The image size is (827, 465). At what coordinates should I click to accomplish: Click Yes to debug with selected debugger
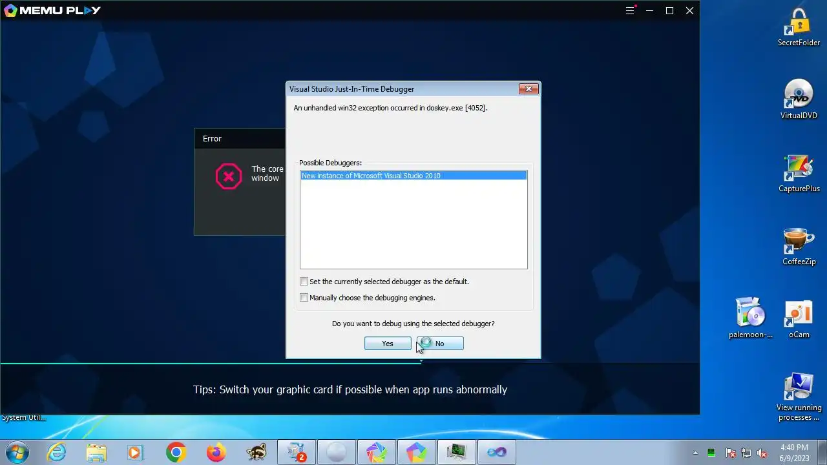[x=388, y=344]
